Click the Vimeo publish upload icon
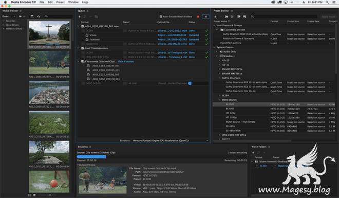Screen dimensions: 339x198 [x=87, y=35]
